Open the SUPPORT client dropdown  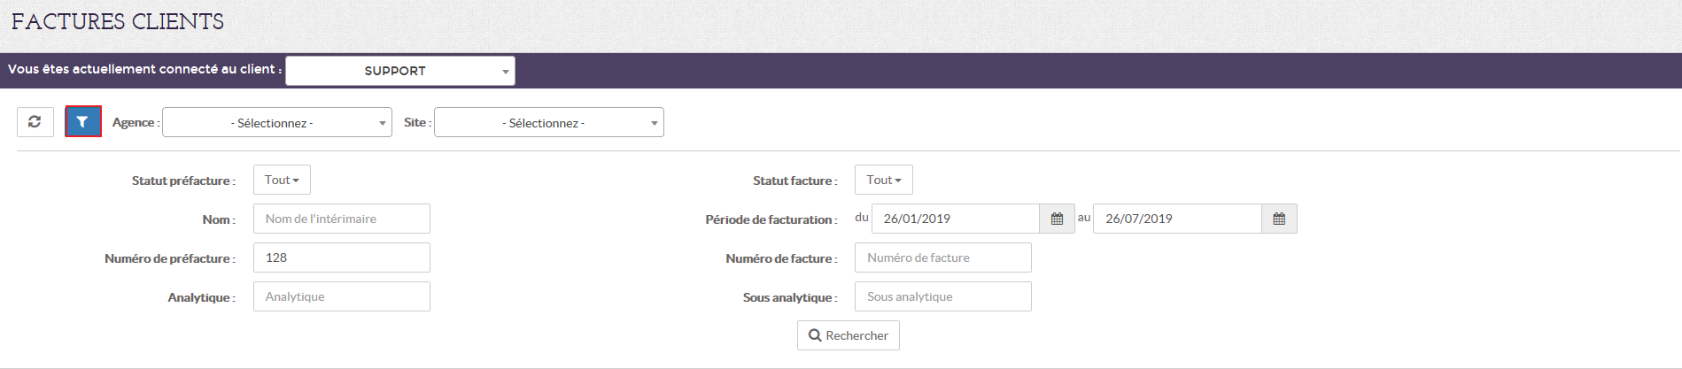[400, 71]
